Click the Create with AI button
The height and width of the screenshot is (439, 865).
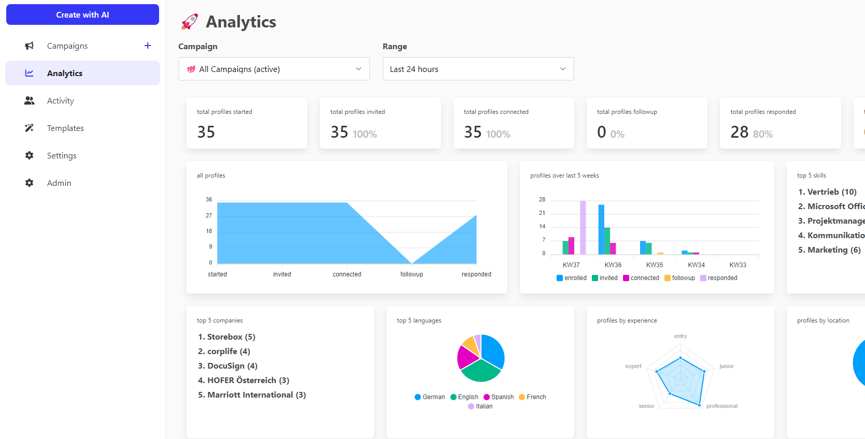pos(83,14)
